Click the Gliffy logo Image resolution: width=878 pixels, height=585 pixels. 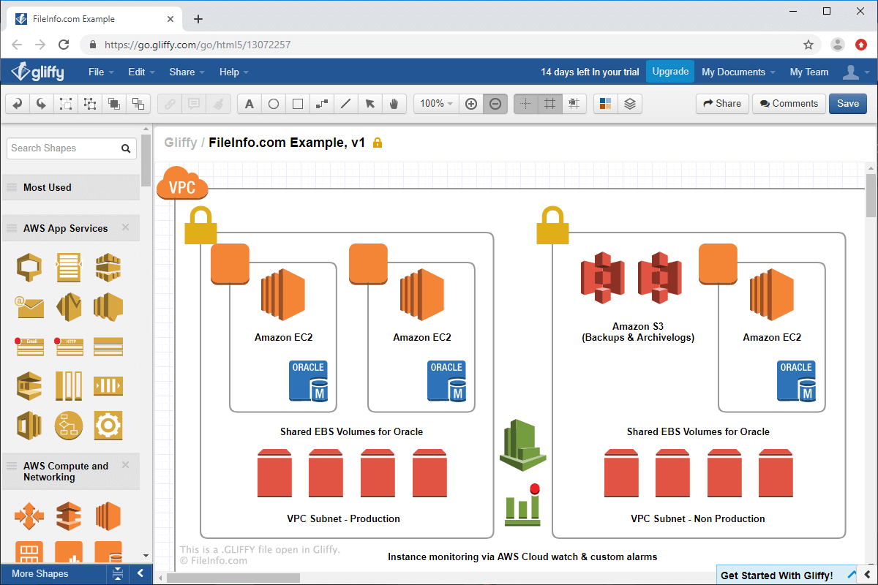pos(38,72)
